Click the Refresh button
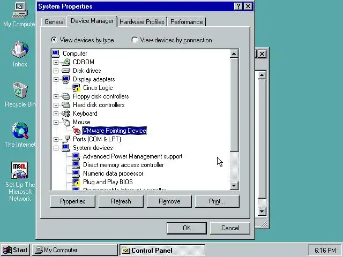This screenshot has height=257, width=343. 121,201
